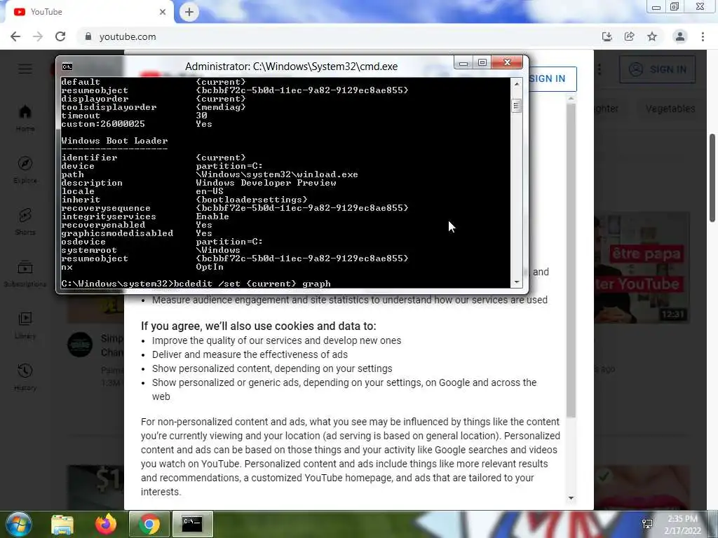Screen dimensions: 718x538
Task: Close the YouTube tab
Action: point(163,12)
